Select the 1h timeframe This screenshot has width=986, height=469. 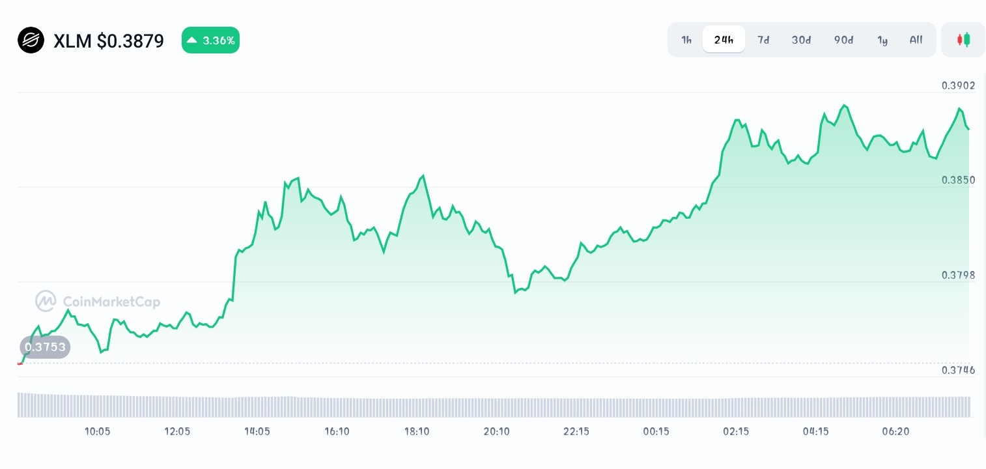[x=686, y=40]
